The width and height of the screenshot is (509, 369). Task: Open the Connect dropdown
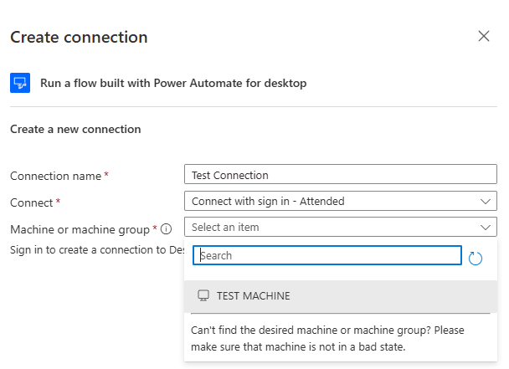click(x=341, y=201)
